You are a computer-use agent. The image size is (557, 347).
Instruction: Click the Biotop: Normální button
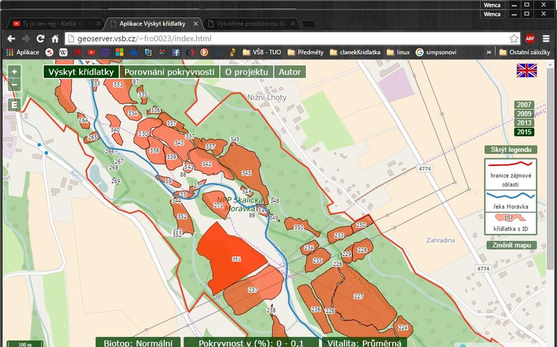(138, 343)
